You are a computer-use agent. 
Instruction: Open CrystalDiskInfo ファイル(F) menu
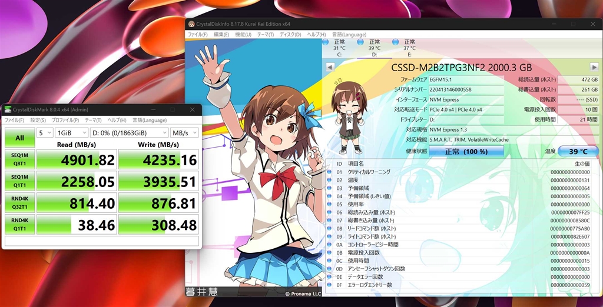(x=198, y=35)
